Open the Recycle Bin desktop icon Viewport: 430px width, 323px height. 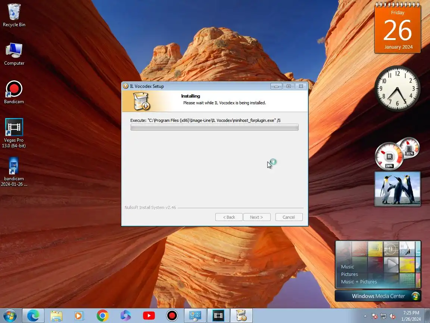pos(14,15)
